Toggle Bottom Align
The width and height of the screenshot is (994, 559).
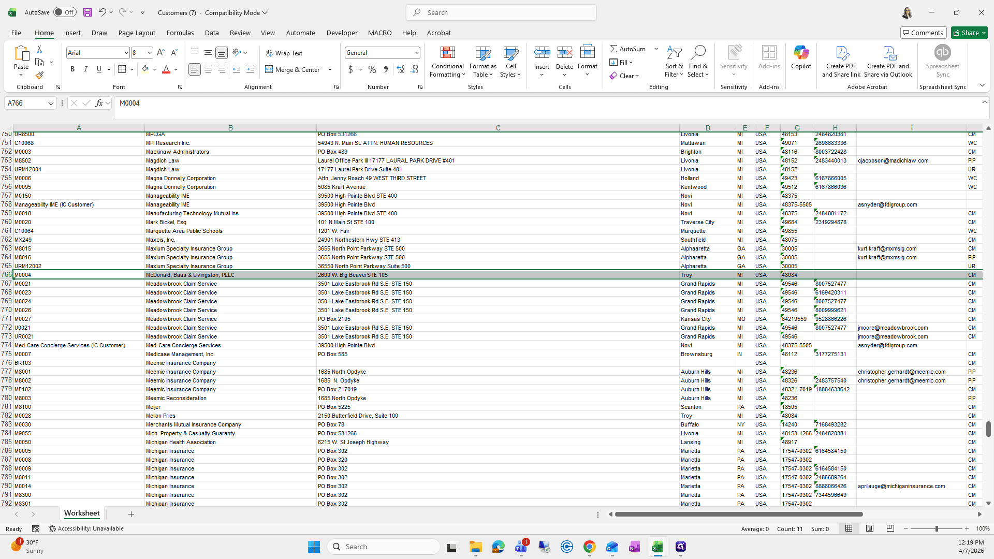click(222, 53)
